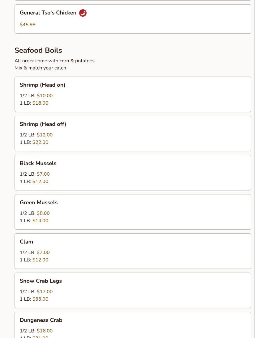Click the Green Mussels 1 LB $14.00 price
Screen dimensions: 261x338
[x=40, y=221]
